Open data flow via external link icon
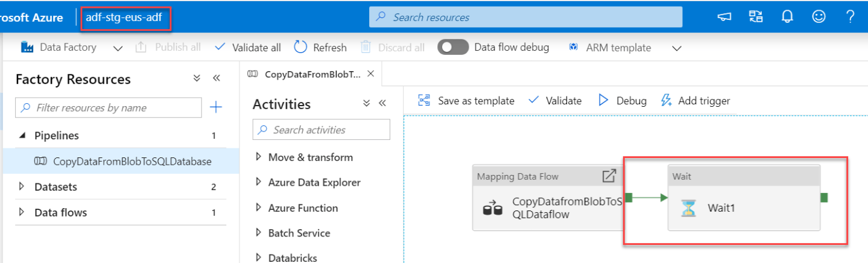Screen dimensions: 868x263 click(x=609, y=176)
